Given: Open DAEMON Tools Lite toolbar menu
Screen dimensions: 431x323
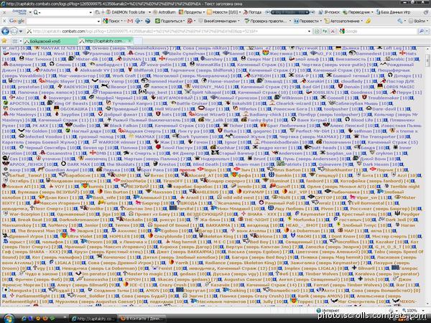Looking at the screenshot, I should click(129, 12).
